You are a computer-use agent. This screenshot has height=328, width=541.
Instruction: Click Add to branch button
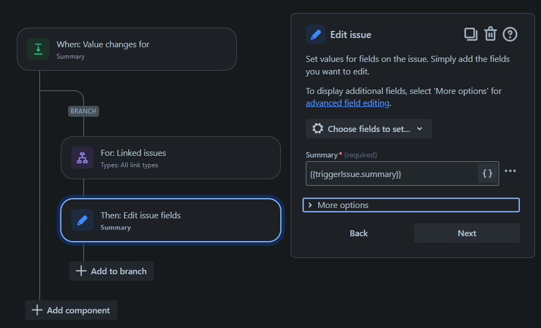111,271
